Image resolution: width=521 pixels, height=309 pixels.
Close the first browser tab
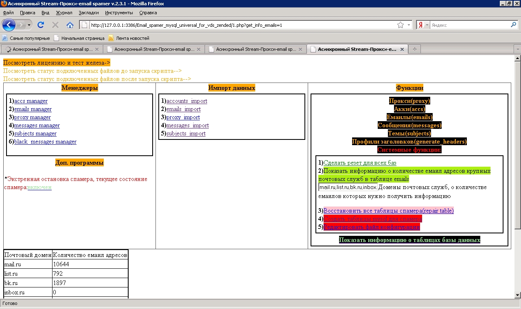[97, 49]
